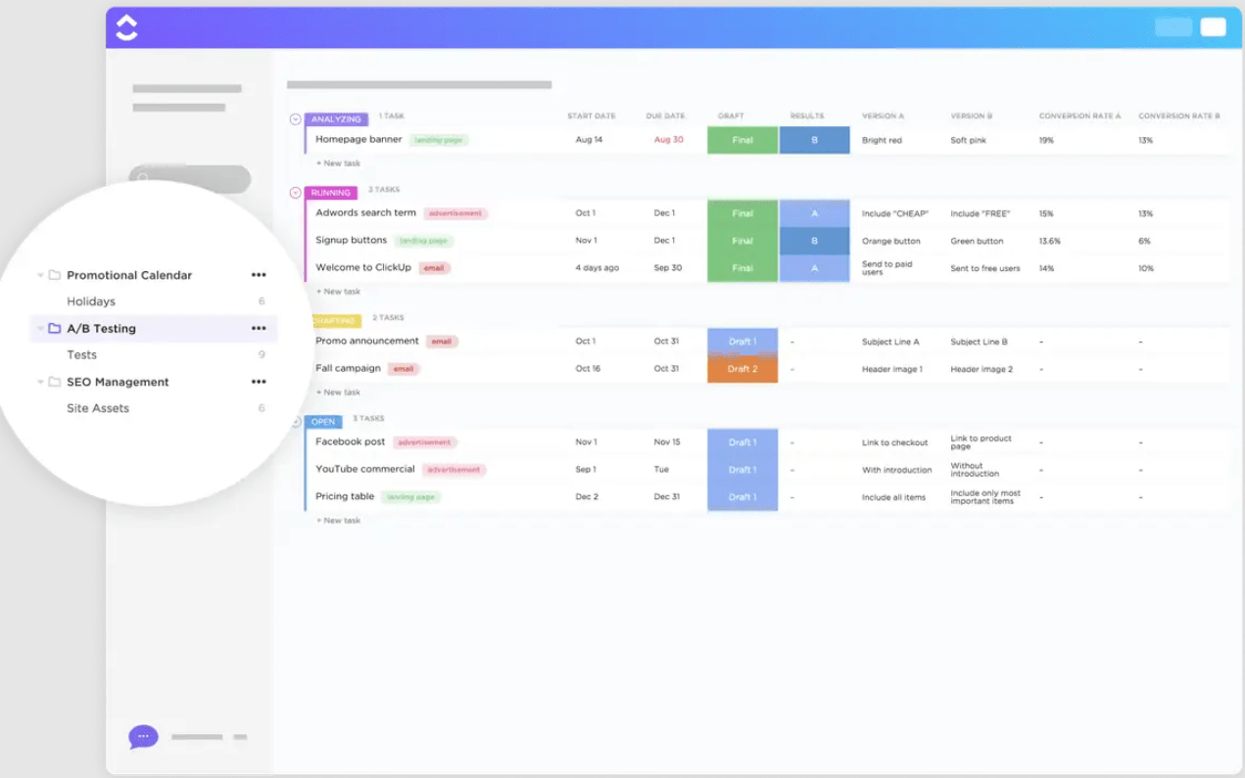
Task: Collapse the ANALYZING group toggle
Action: point(295,119)
